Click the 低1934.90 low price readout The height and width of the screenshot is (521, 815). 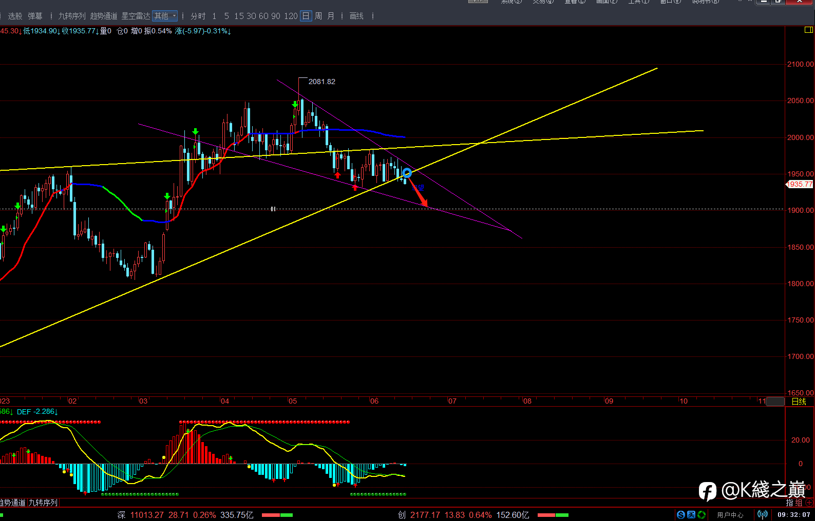[x=42, y=31]
